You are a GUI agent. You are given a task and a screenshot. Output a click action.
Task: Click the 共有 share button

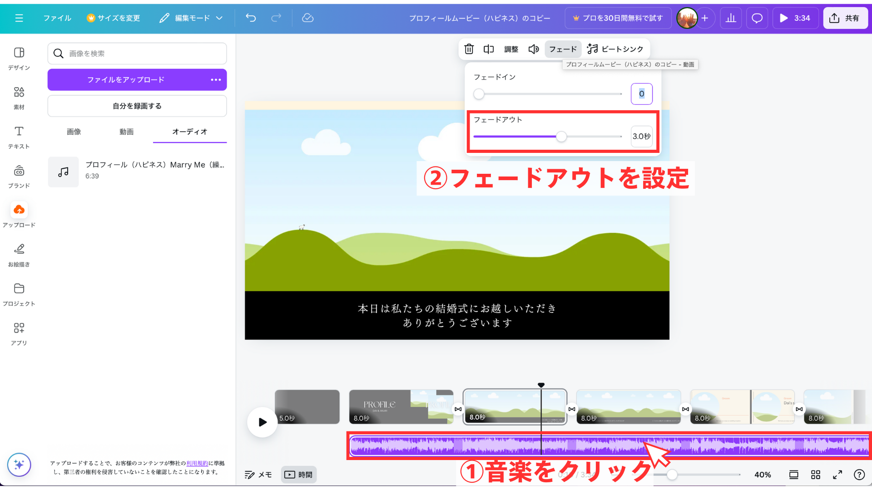point(846,18)
